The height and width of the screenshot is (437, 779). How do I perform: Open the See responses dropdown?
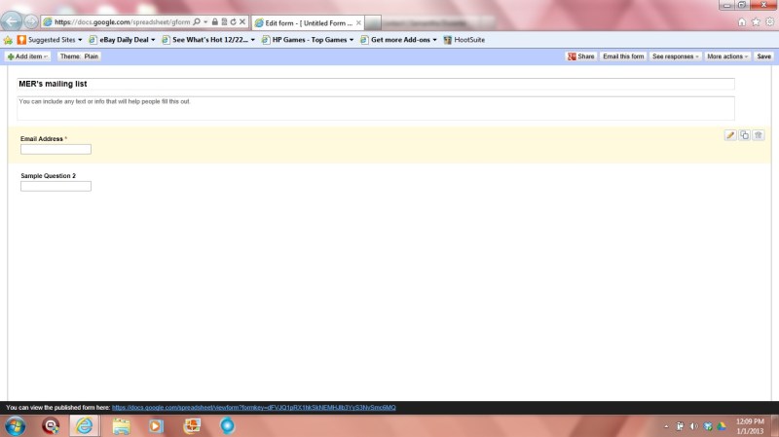(x=676, y=56)
